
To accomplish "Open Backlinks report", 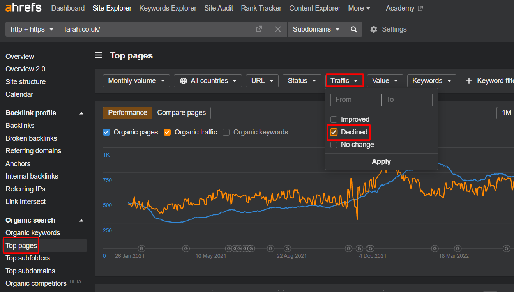I will (20, 126).
